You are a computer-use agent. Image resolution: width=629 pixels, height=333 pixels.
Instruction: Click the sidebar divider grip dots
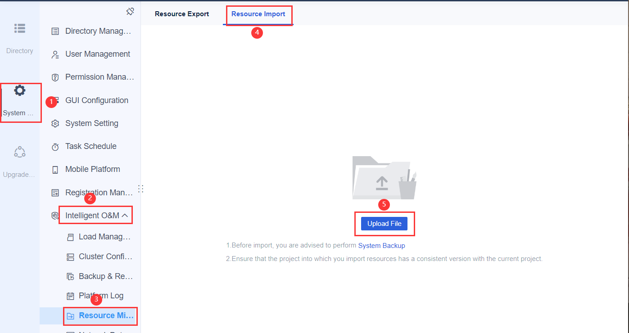[x=140, y=189]
